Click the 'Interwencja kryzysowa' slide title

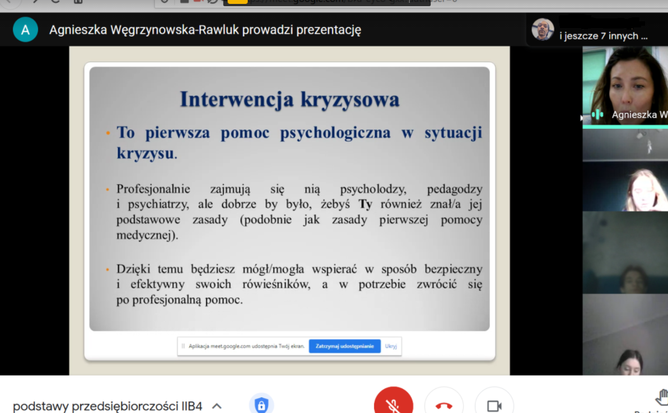point(289,100)
